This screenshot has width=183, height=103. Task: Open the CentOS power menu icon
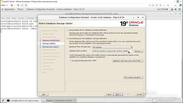click(180, 9)
